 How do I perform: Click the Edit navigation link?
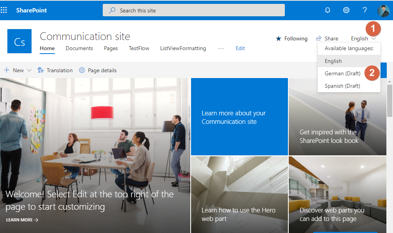(x=240, y=48)
